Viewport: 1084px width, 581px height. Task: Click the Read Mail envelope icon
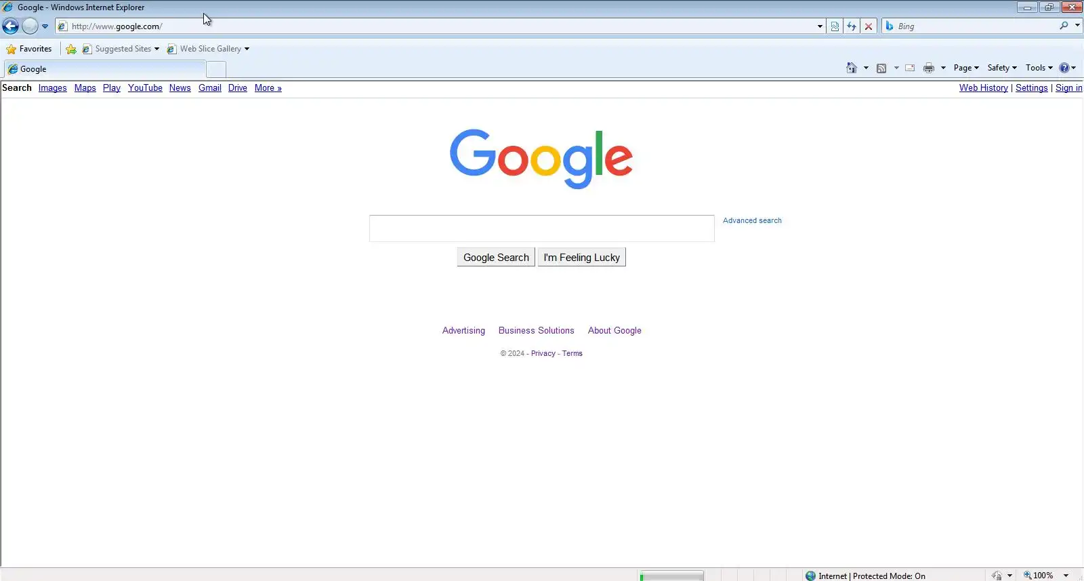point(910,68)
